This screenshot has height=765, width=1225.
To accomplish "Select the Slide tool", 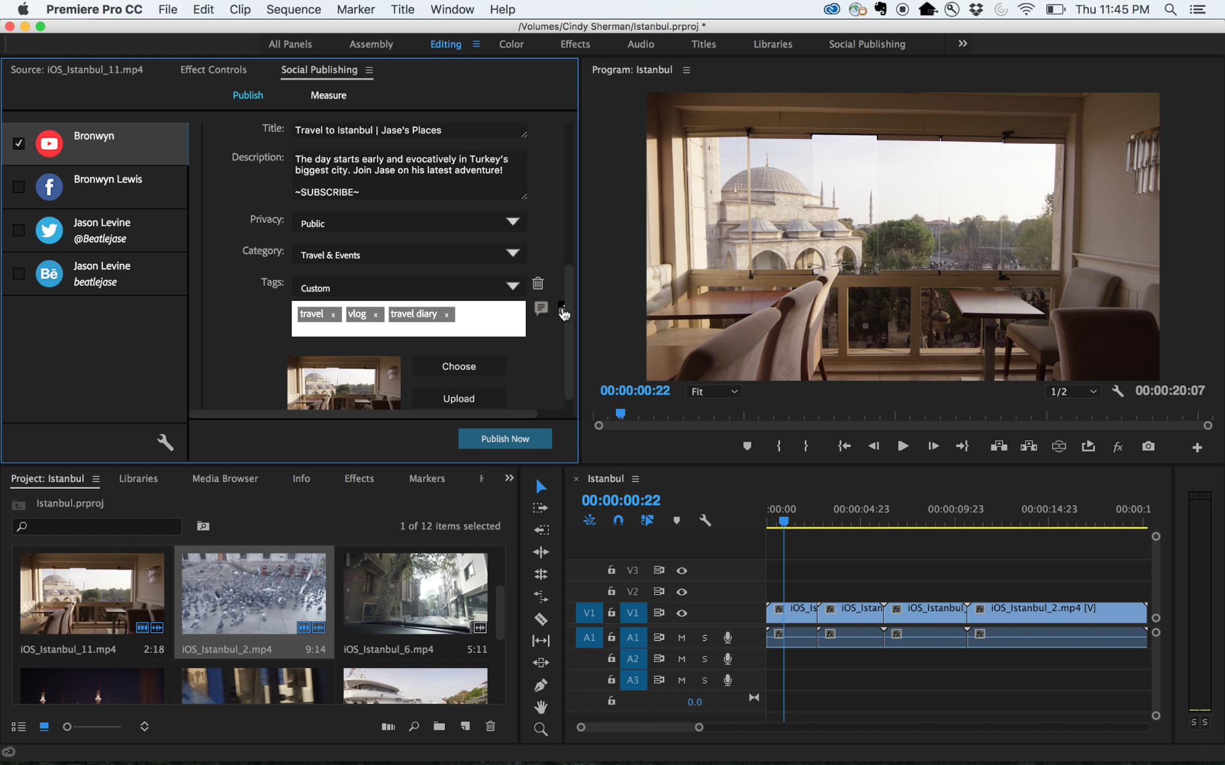I will pyautogui.click(x=540, y=663).
